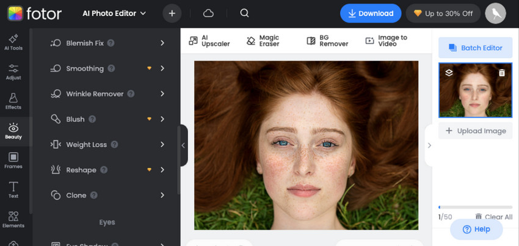Expand Wrinkle Remover chevron arrow
The width and height of the screenshot is (519, 246).
pyautogui.click(x=162, y=93)
